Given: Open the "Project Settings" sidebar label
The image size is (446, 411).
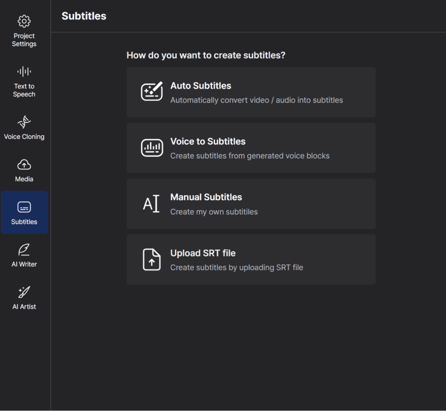Looking at the screenshot, I should tap(24, 40).
